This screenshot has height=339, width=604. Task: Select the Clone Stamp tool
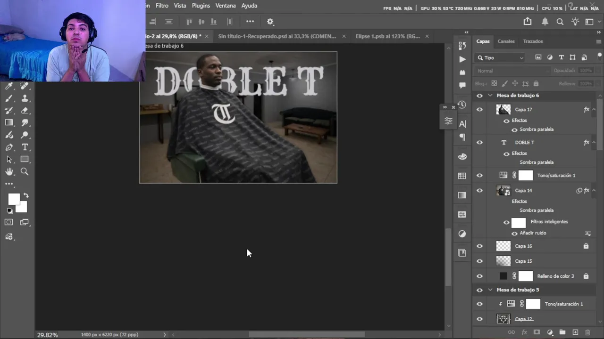[x=25, y=98]
